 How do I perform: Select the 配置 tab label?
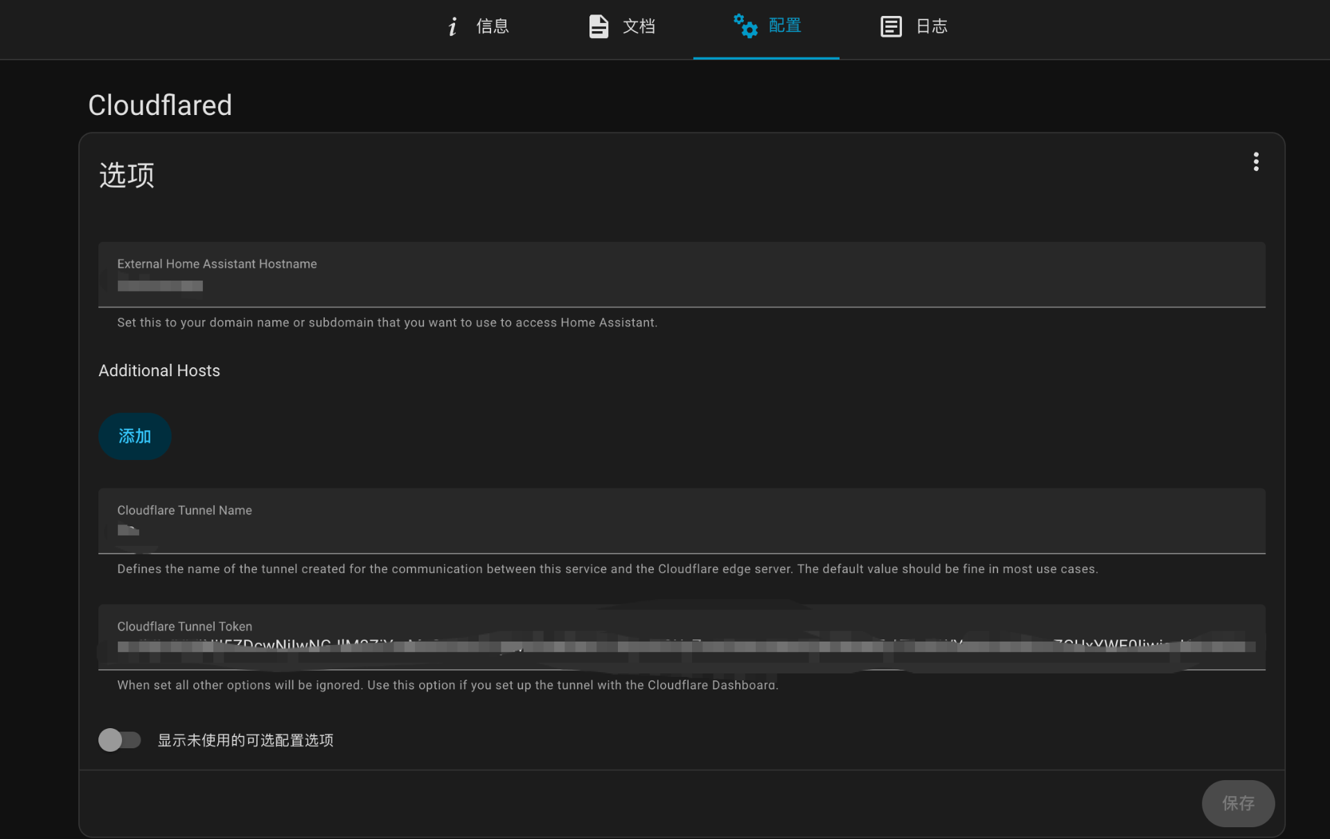[785, 26]
